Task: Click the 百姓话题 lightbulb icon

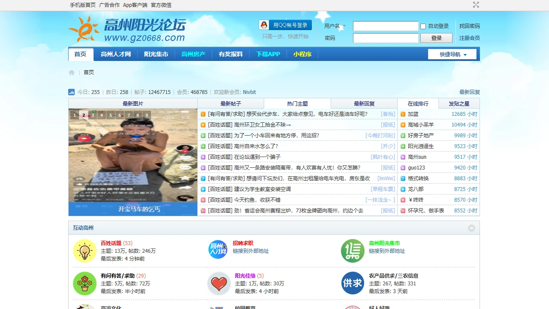Action: tap(84, 251)
